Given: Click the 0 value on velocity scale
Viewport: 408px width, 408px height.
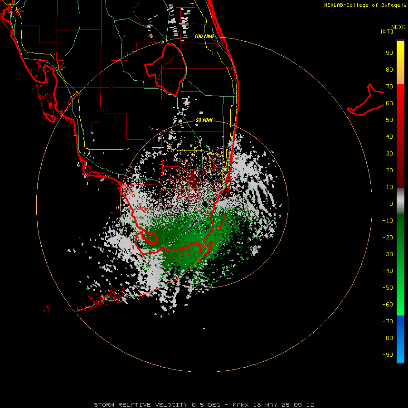Looking at the screenshot, I should 391,204.
